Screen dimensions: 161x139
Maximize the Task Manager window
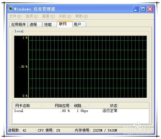[x=143, y=9]
